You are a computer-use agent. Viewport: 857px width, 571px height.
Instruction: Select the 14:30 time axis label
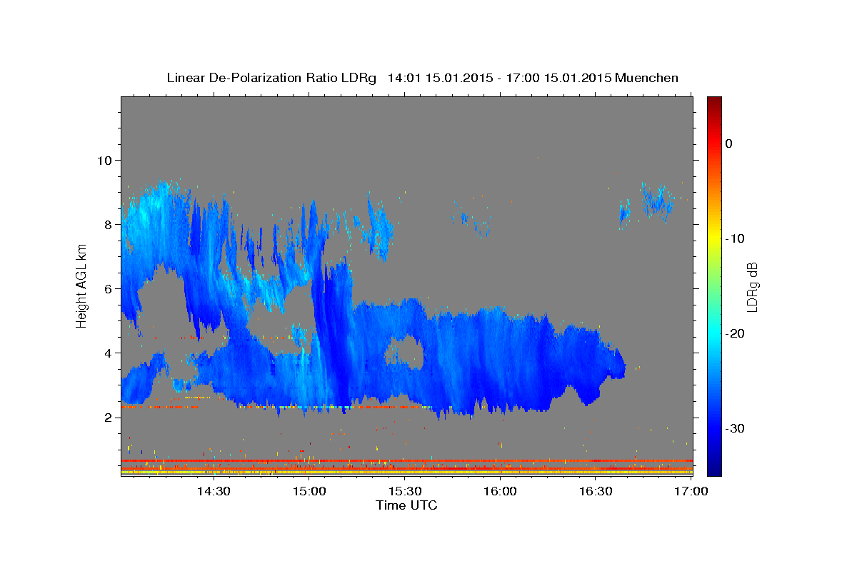(x=213, y=492)
